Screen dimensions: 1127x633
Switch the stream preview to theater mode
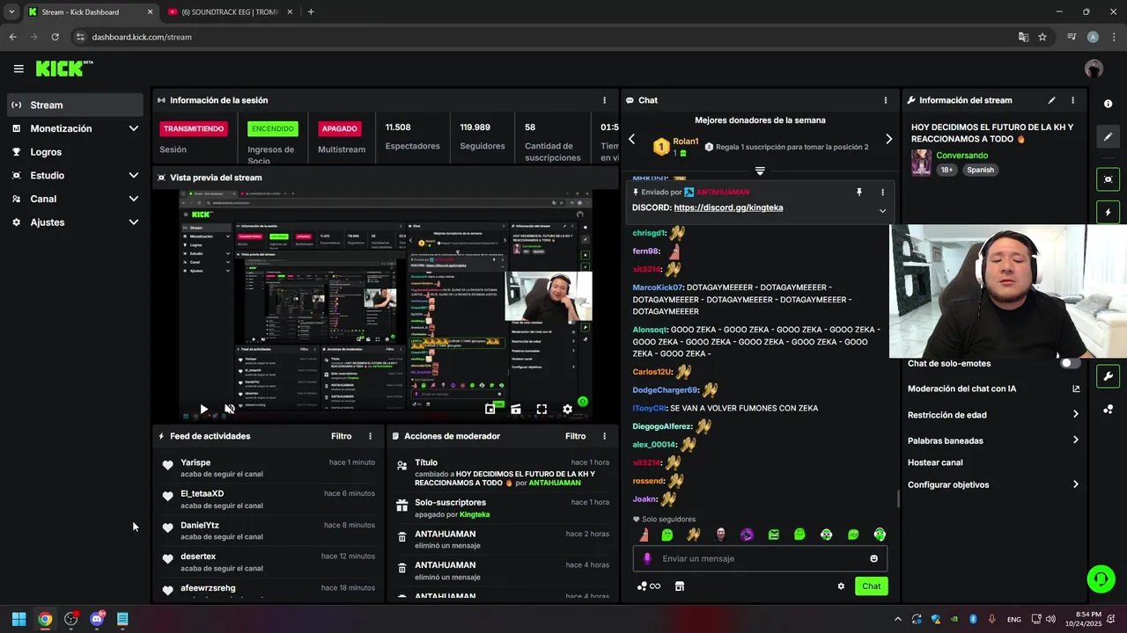[516, 409]
